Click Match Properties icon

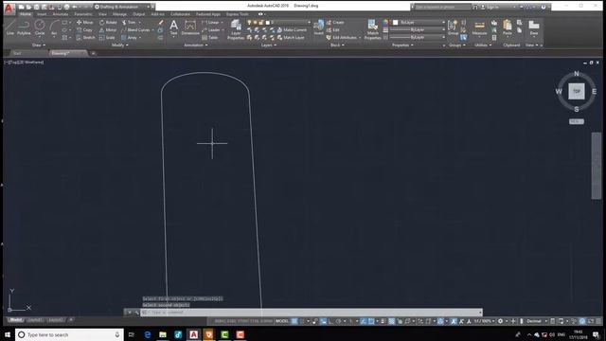(372, 29)
